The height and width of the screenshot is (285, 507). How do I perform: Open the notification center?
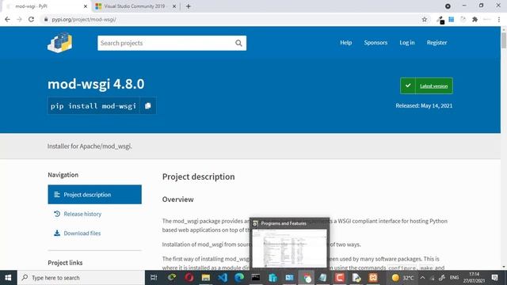[x=494, y=278]
